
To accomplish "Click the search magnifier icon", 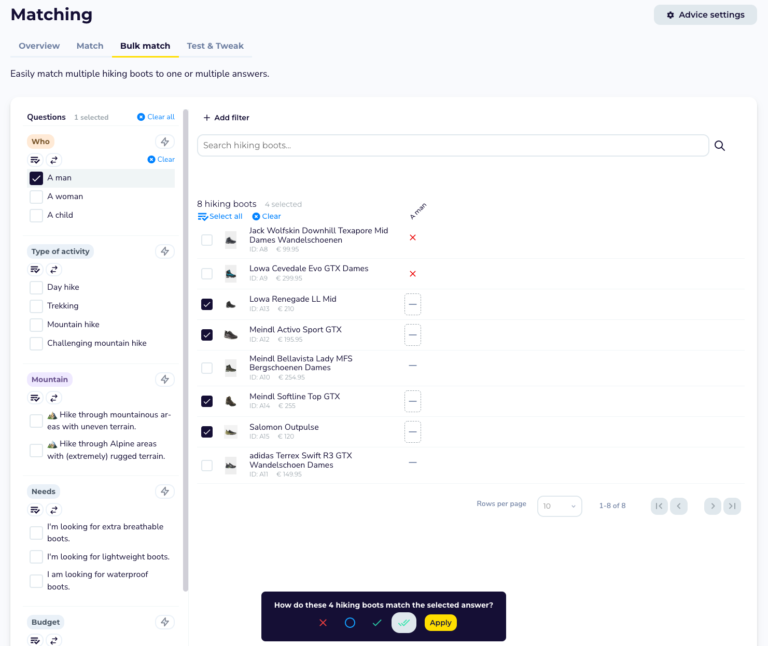I will click(x=720, y=146).
